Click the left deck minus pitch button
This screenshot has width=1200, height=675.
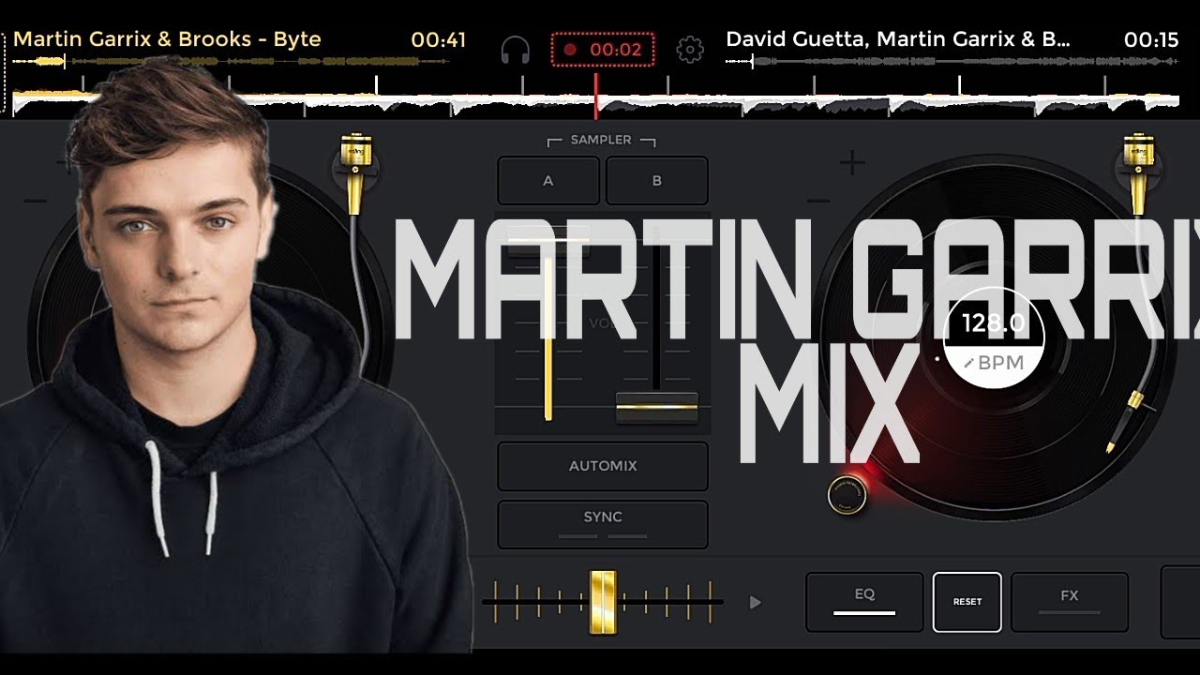click(35, 201)
